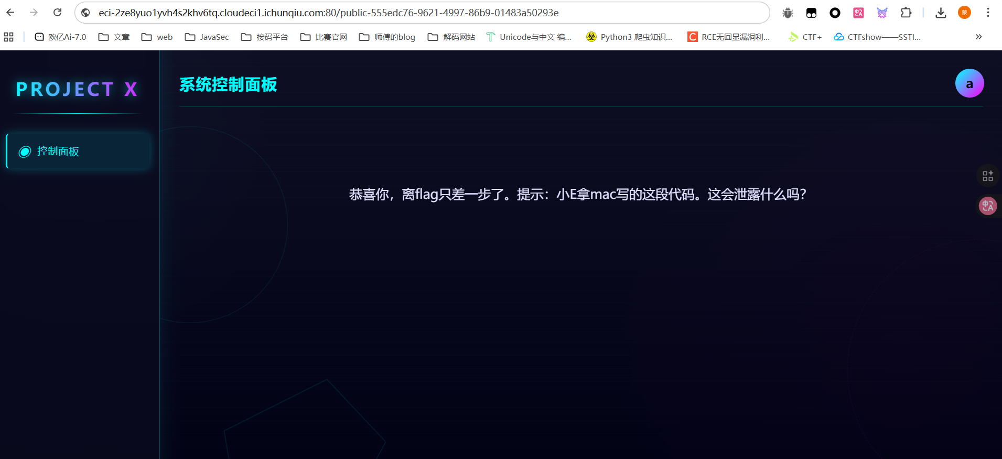
Task: Click the user avatar labeled a
Action: pos(969,83)
